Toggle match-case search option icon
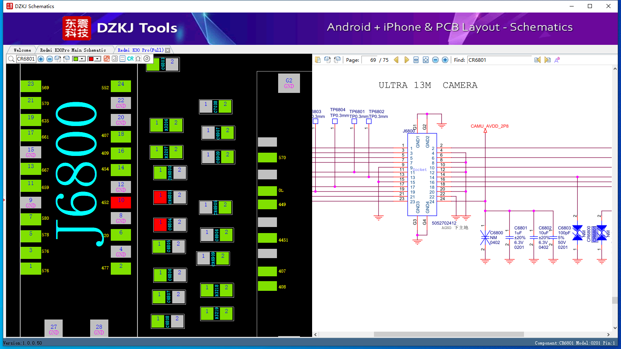The width and height of the screenshot is (621, 349). point(557,60)
